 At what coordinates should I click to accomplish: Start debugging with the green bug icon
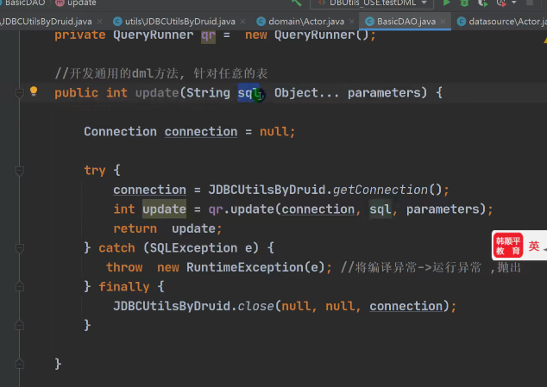464,3
